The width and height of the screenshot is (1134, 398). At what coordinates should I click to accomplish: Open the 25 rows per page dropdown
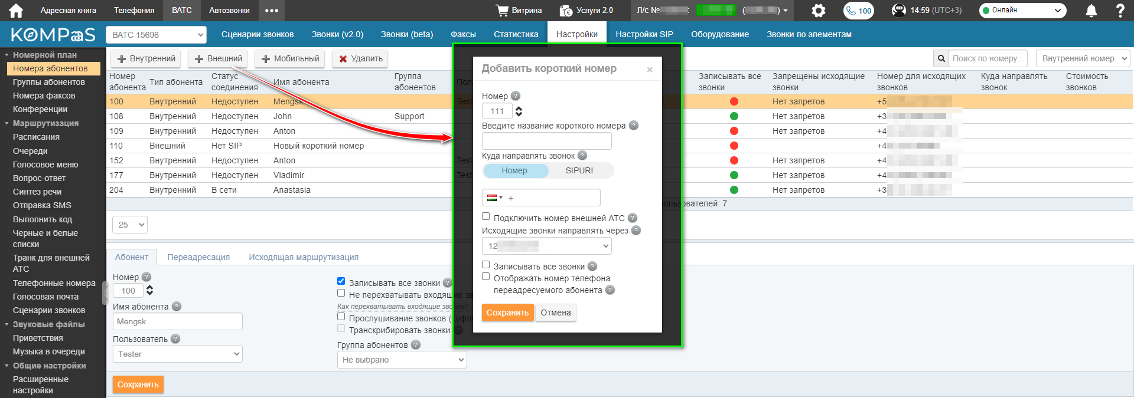point(130,225)
